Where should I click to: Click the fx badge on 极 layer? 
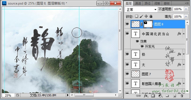pyautogui.click(x=179, y=54)
